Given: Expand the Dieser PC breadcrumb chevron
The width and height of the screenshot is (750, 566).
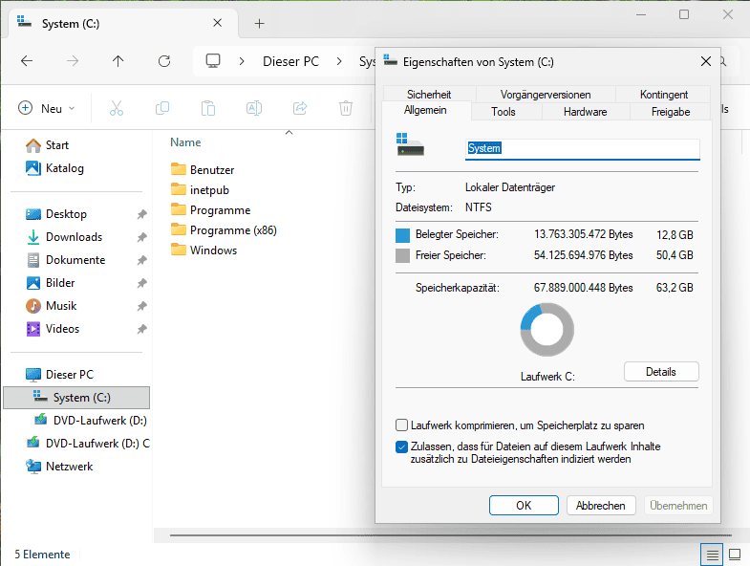Looking at the screenshot, I should (339, 61).
